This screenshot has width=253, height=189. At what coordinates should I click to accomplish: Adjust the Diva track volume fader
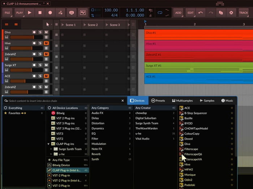pyautogui.click(x=26, y=37)
